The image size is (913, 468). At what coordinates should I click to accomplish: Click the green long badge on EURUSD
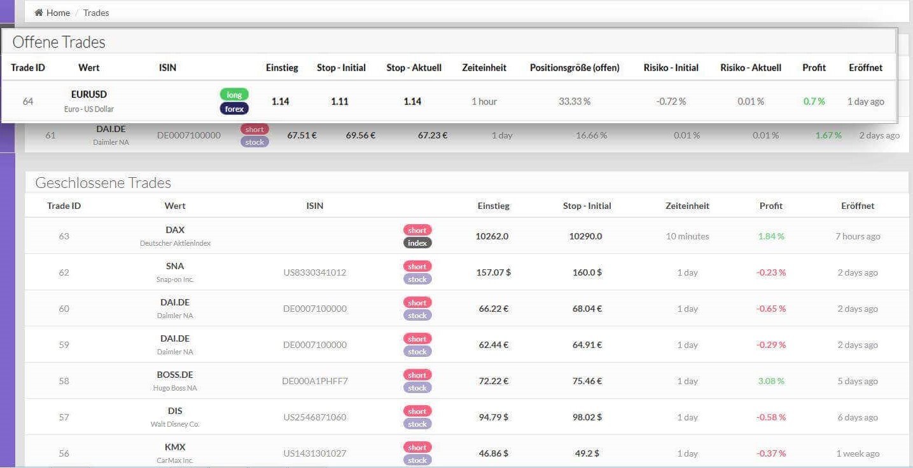click(234, 95)
